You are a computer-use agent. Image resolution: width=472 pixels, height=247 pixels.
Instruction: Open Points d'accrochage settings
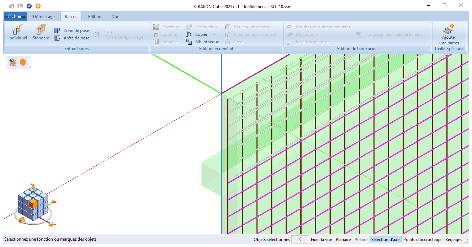(422, 240)
